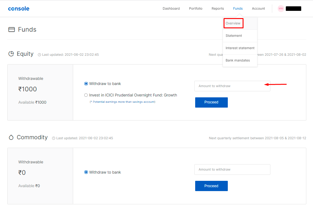Click the Equity pie chart icon
The height and width of the screenshot is (217, 313).
[11, 54]
